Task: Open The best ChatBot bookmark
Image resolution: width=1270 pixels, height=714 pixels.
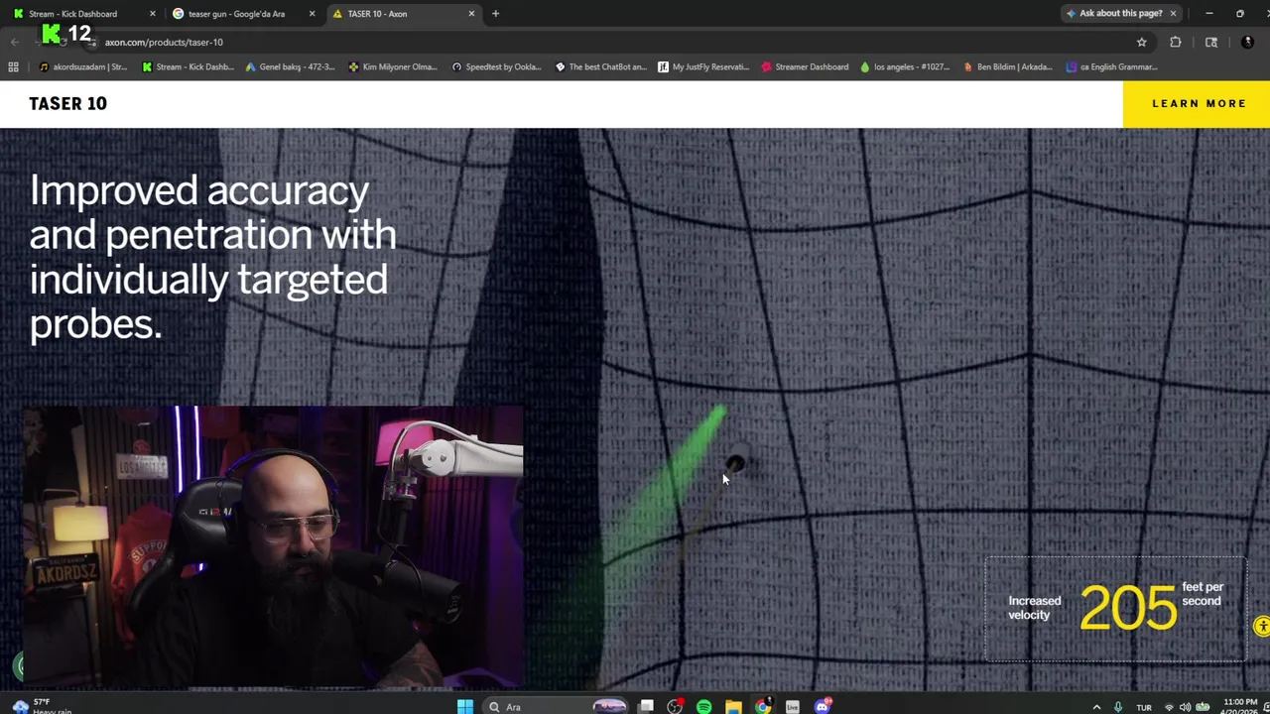Action: coord(600,66)
